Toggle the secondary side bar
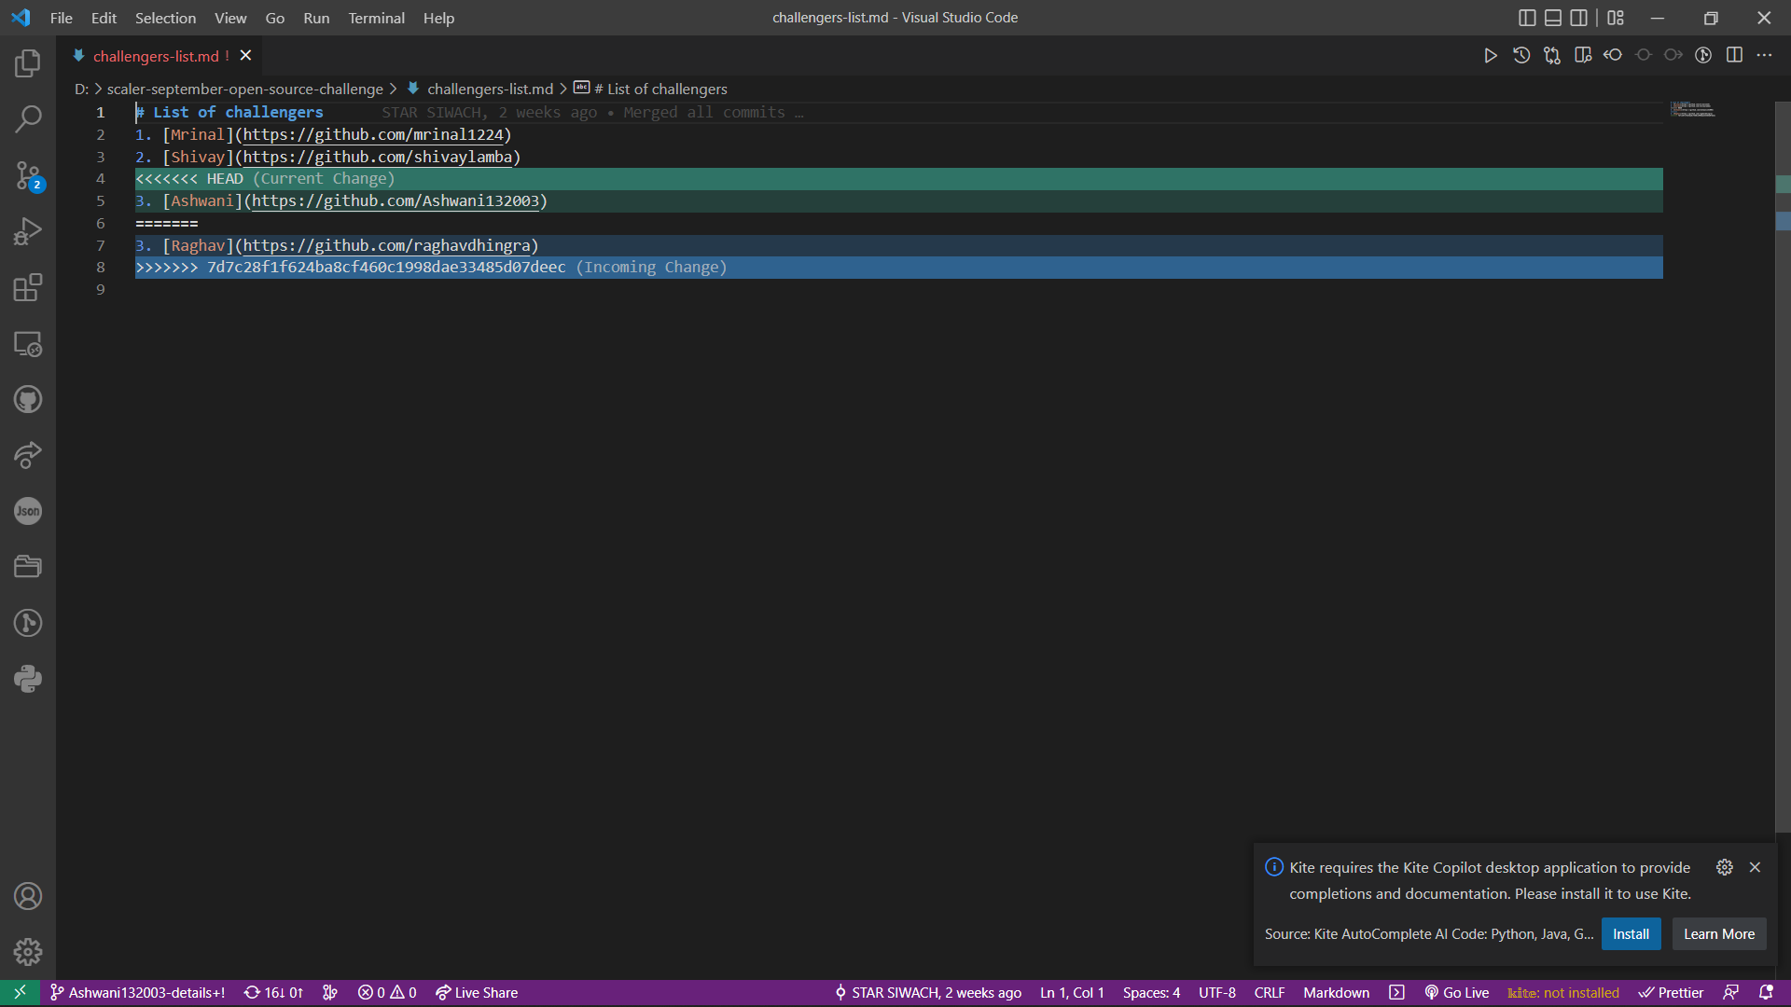Viewport: 1791px width, 1007px height. point(1580,18)
